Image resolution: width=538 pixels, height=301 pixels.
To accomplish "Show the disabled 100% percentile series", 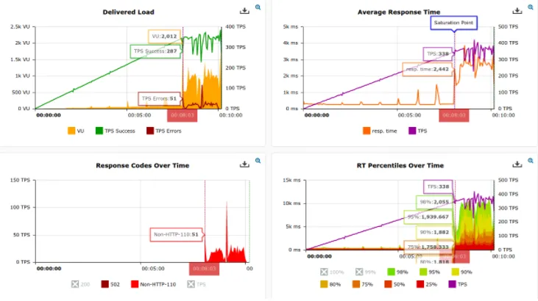I will pyautogui.click(x=325, y=272).
